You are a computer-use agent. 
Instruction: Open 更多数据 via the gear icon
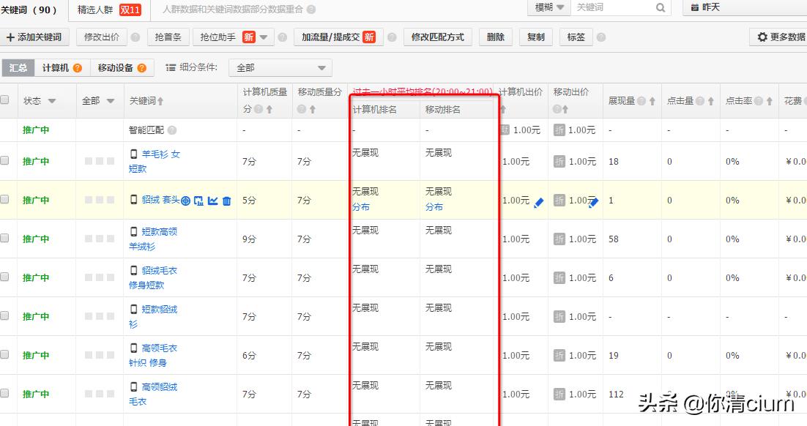pyautogui.click(x=764, y=37)
